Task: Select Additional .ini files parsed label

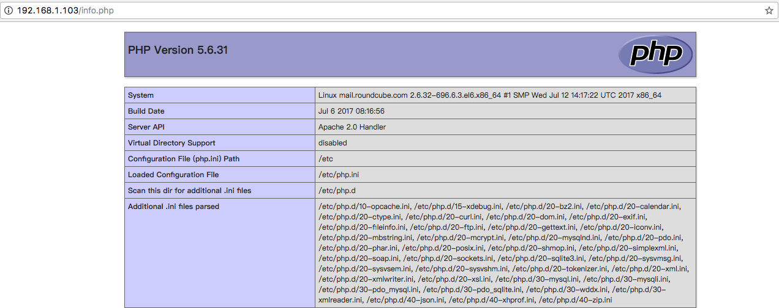Action: [173, 207]
